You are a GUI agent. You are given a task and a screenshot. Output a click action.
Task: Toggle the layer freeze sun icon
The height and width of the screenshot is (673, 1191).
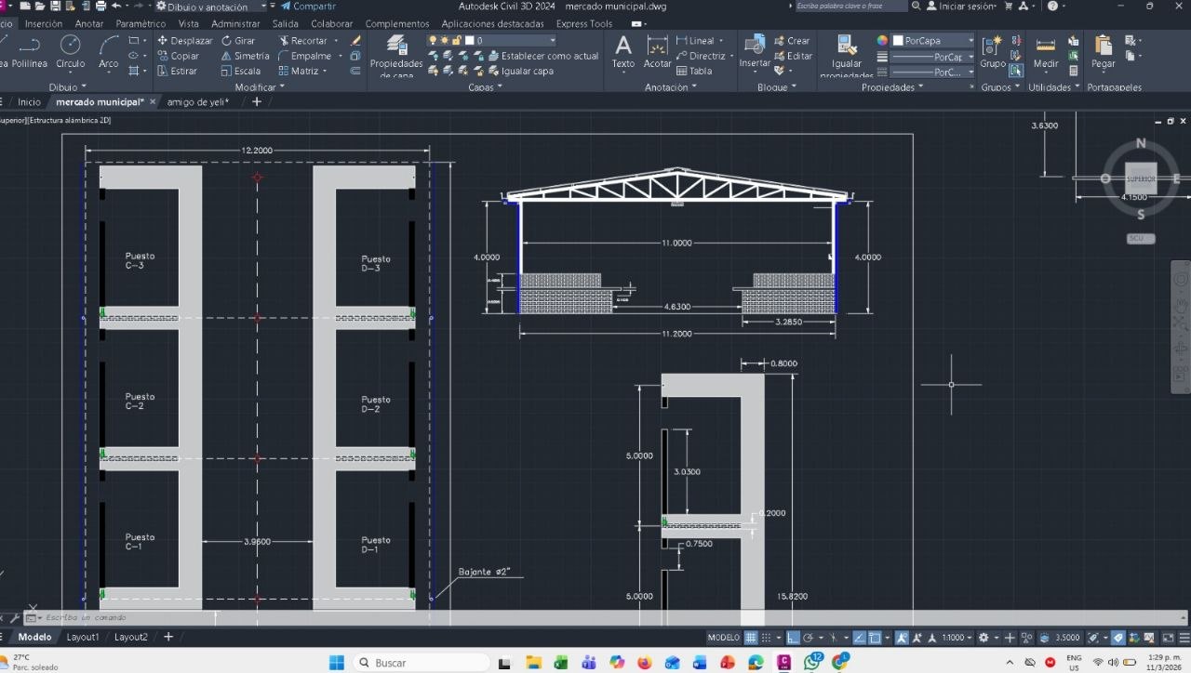[445, 41]
